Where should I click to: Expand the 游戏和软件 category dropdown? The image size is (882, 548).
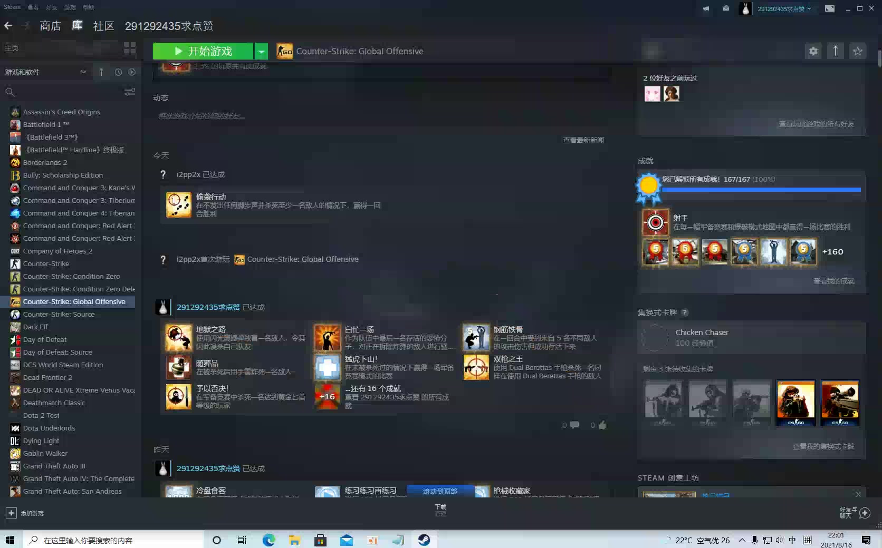point(83,72)
